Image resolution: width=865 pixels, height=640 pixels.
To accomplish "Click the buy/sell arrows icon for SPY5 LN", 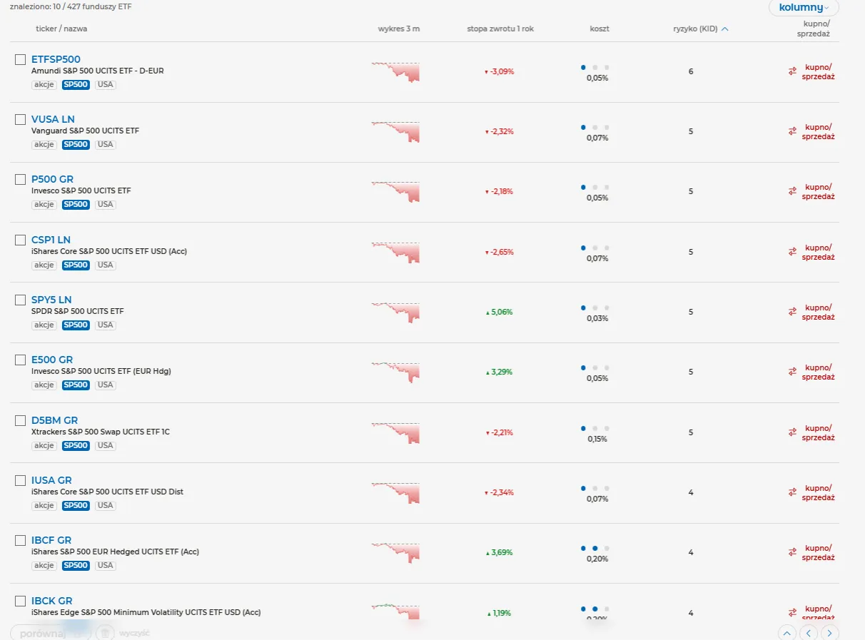I will [x=792, y=312].
